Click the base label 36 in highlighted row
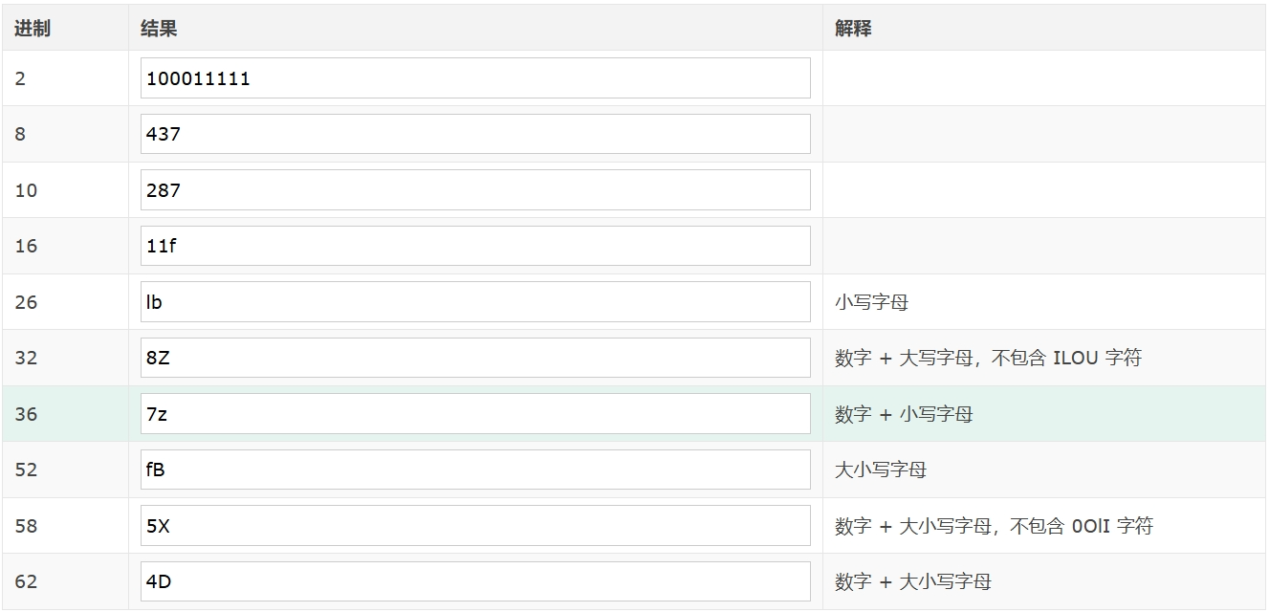This screenshot has width=1269, height=612. coord(27,414)
